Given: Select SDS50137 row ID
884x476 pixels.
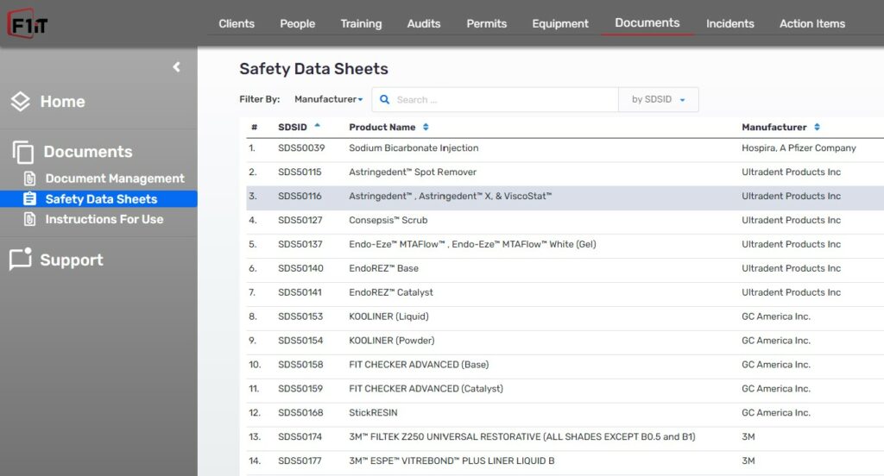Looking at the screenshot, I should pos(300,245).
